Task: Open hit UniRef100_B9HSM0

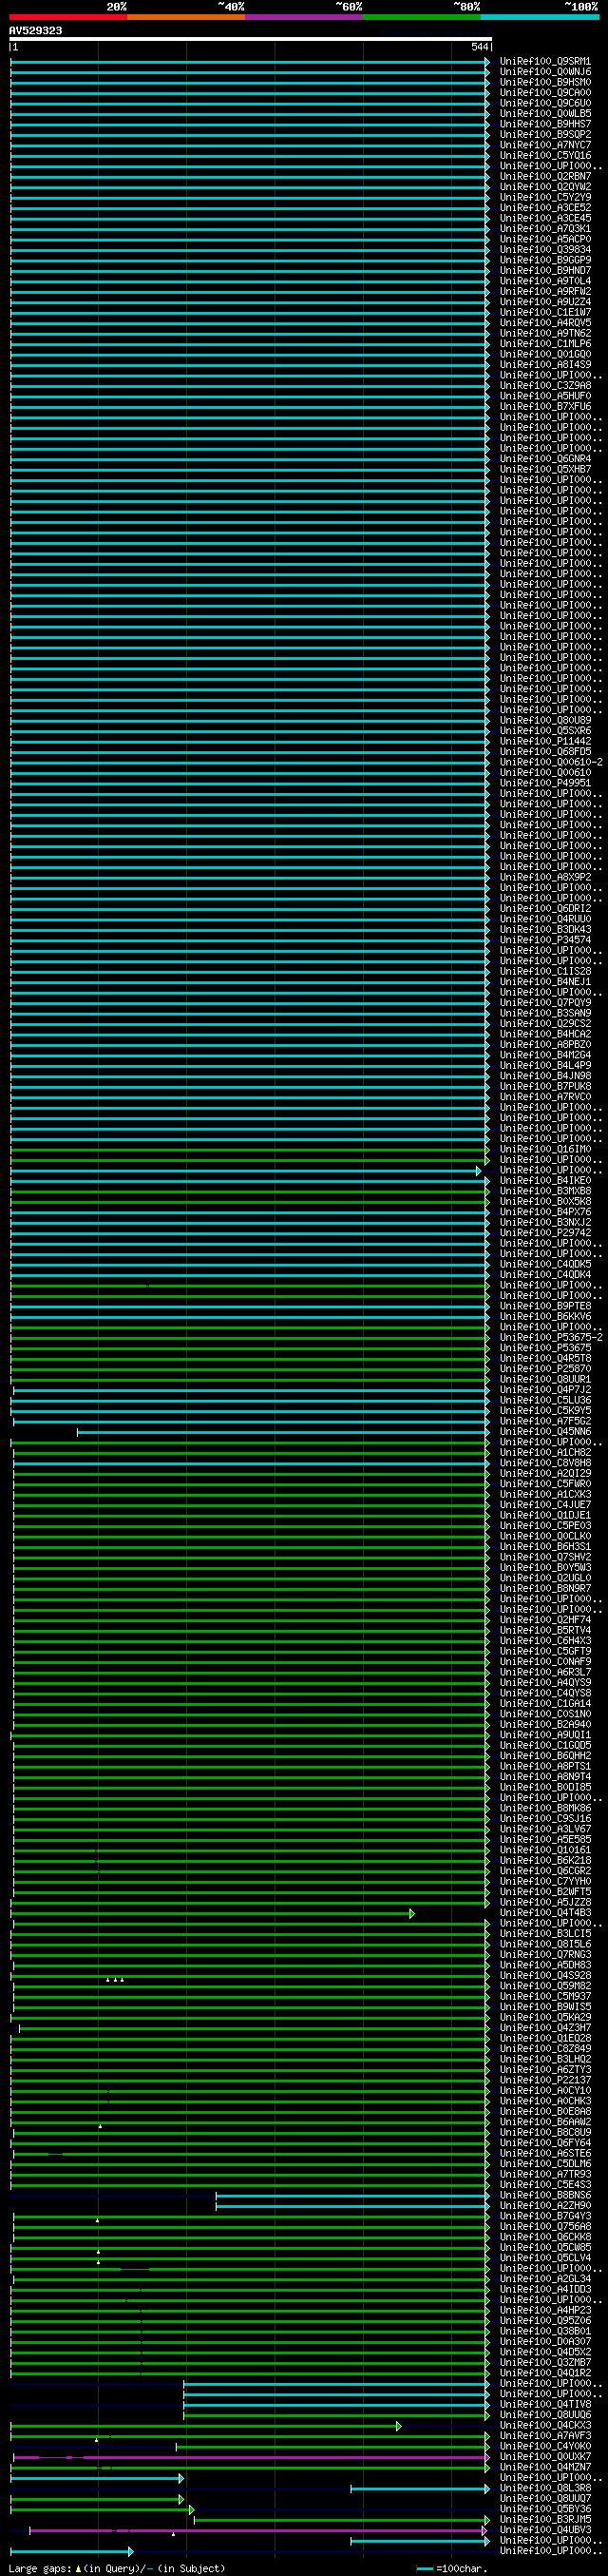Action: 545,83
